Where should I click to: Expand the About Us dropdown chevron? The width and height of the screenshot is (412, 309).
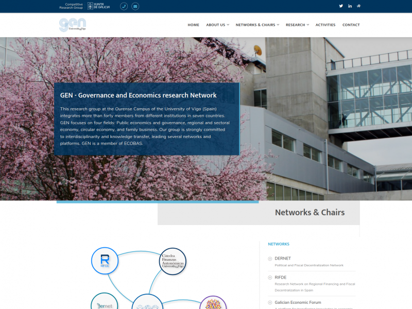(228, 25)
